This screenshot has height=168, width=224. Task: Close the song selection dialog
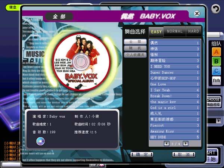click(197, 13)
